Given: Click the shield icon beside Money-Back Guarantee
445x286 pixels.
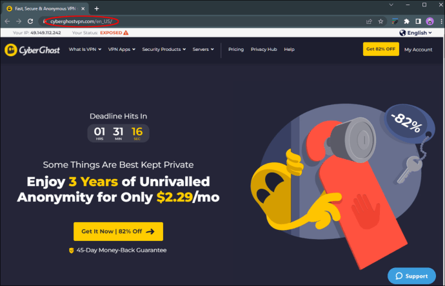Looking at the screenshot, I should (72, 251).
